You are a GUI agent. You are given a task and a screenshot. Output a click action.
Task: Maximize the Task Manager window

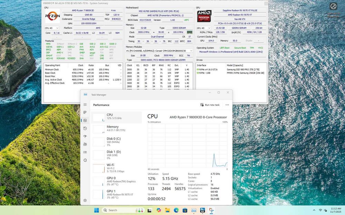click(219, 92)
